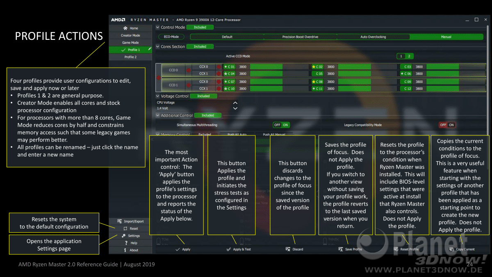Click the red icon beside CCD 1 CCX 0
Viewport: 492px width, 277px height.
coord(219,82)
